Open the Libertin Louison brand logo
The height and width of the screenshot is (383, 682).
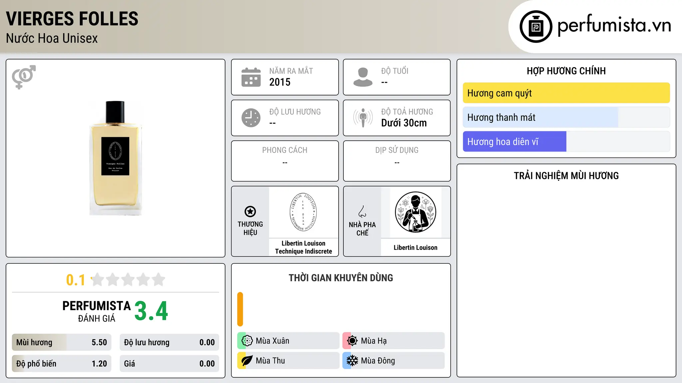(303, 212)
